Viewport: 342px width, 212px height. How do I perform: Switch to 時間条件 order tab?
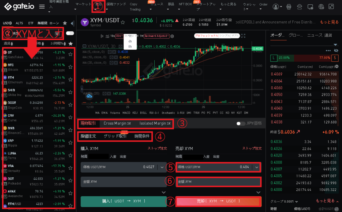pos(142,136)
